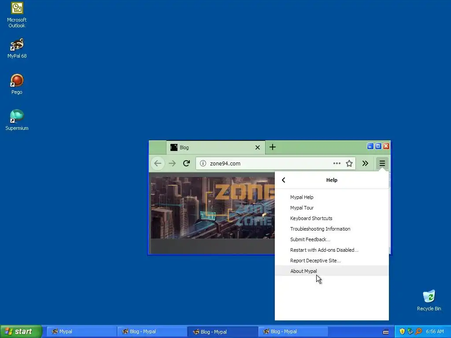
Task: Return to main menu from Help
Action: 283,180
